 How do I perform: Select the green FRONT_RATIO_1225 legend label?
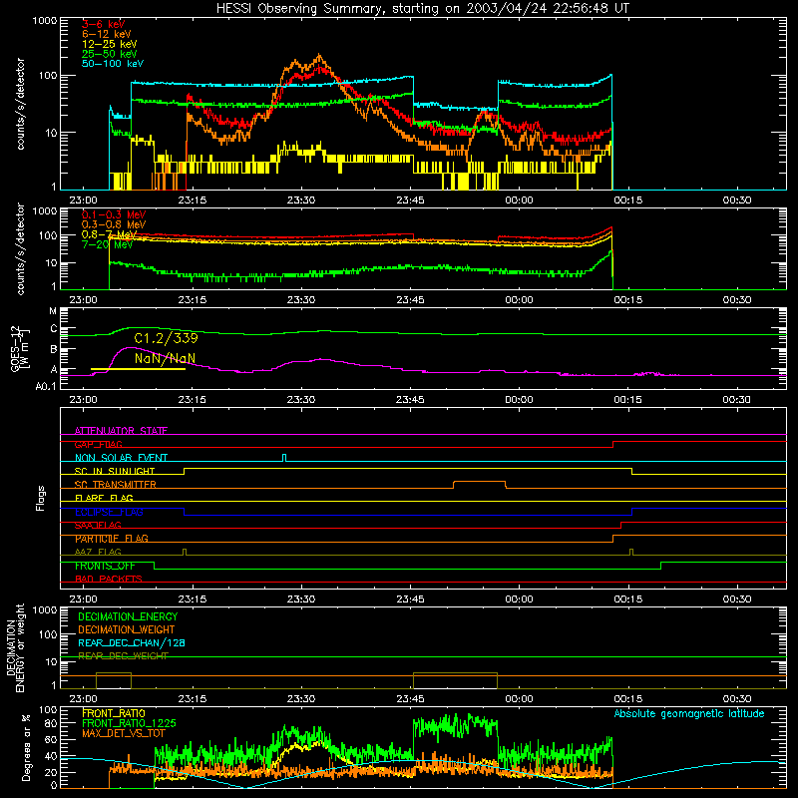[129, 724]
